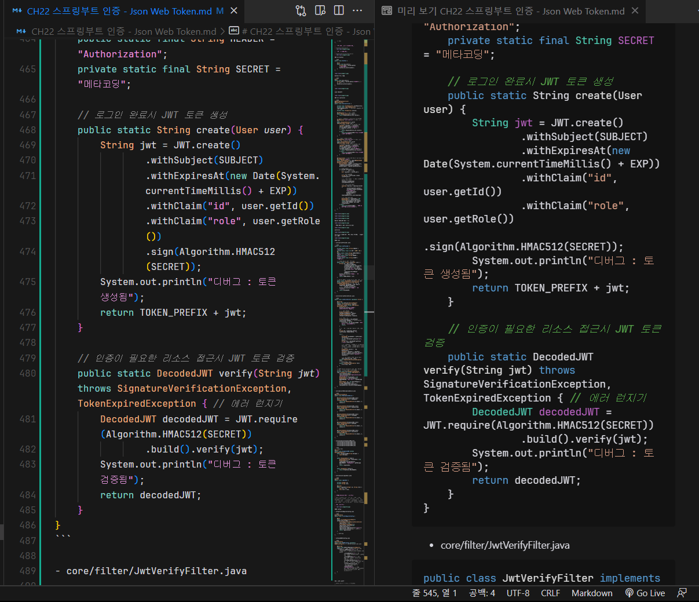This screenshot has height=602, width=699.
Task: Close the Json Web Token.md editor tab
Action: click(234, 11)
